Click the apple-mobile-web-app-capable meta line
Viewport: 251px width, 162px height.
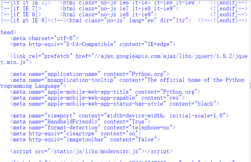[98, 98]
